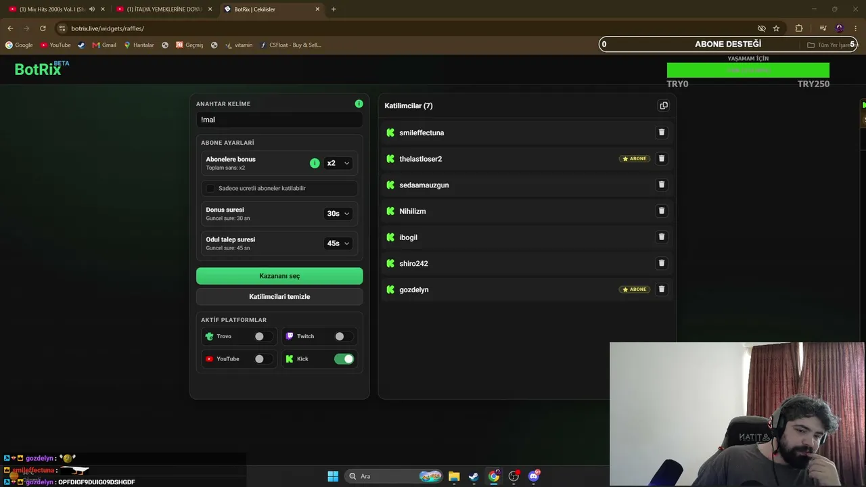
Task: Enable the YouTube platform toggle
Action: click(263, 359)
